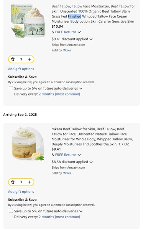This screenshot has height=230, width=143.
Task: Open Add gift options for the first item
Action: click(21, 69)
